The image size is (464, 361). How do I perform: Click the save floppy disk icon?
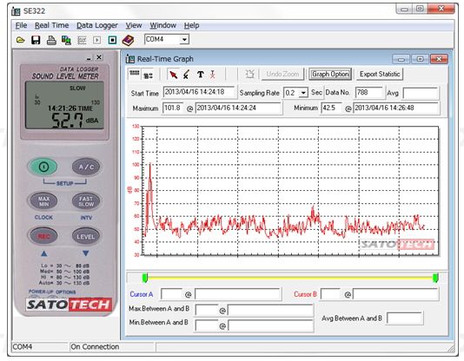pyautogui.click(x=36, y=40)
